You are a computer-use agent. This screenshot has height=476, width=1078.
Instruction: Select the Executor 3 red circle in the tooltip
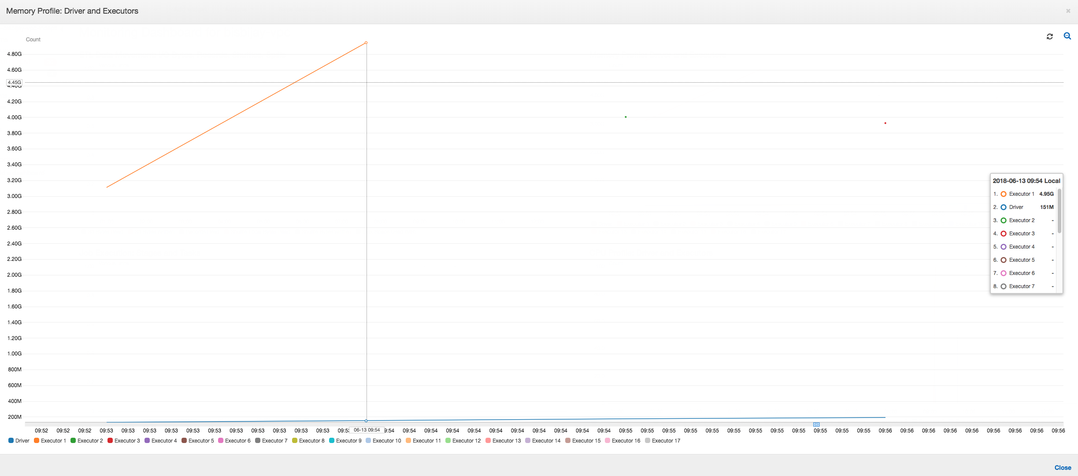point(1003,233)
